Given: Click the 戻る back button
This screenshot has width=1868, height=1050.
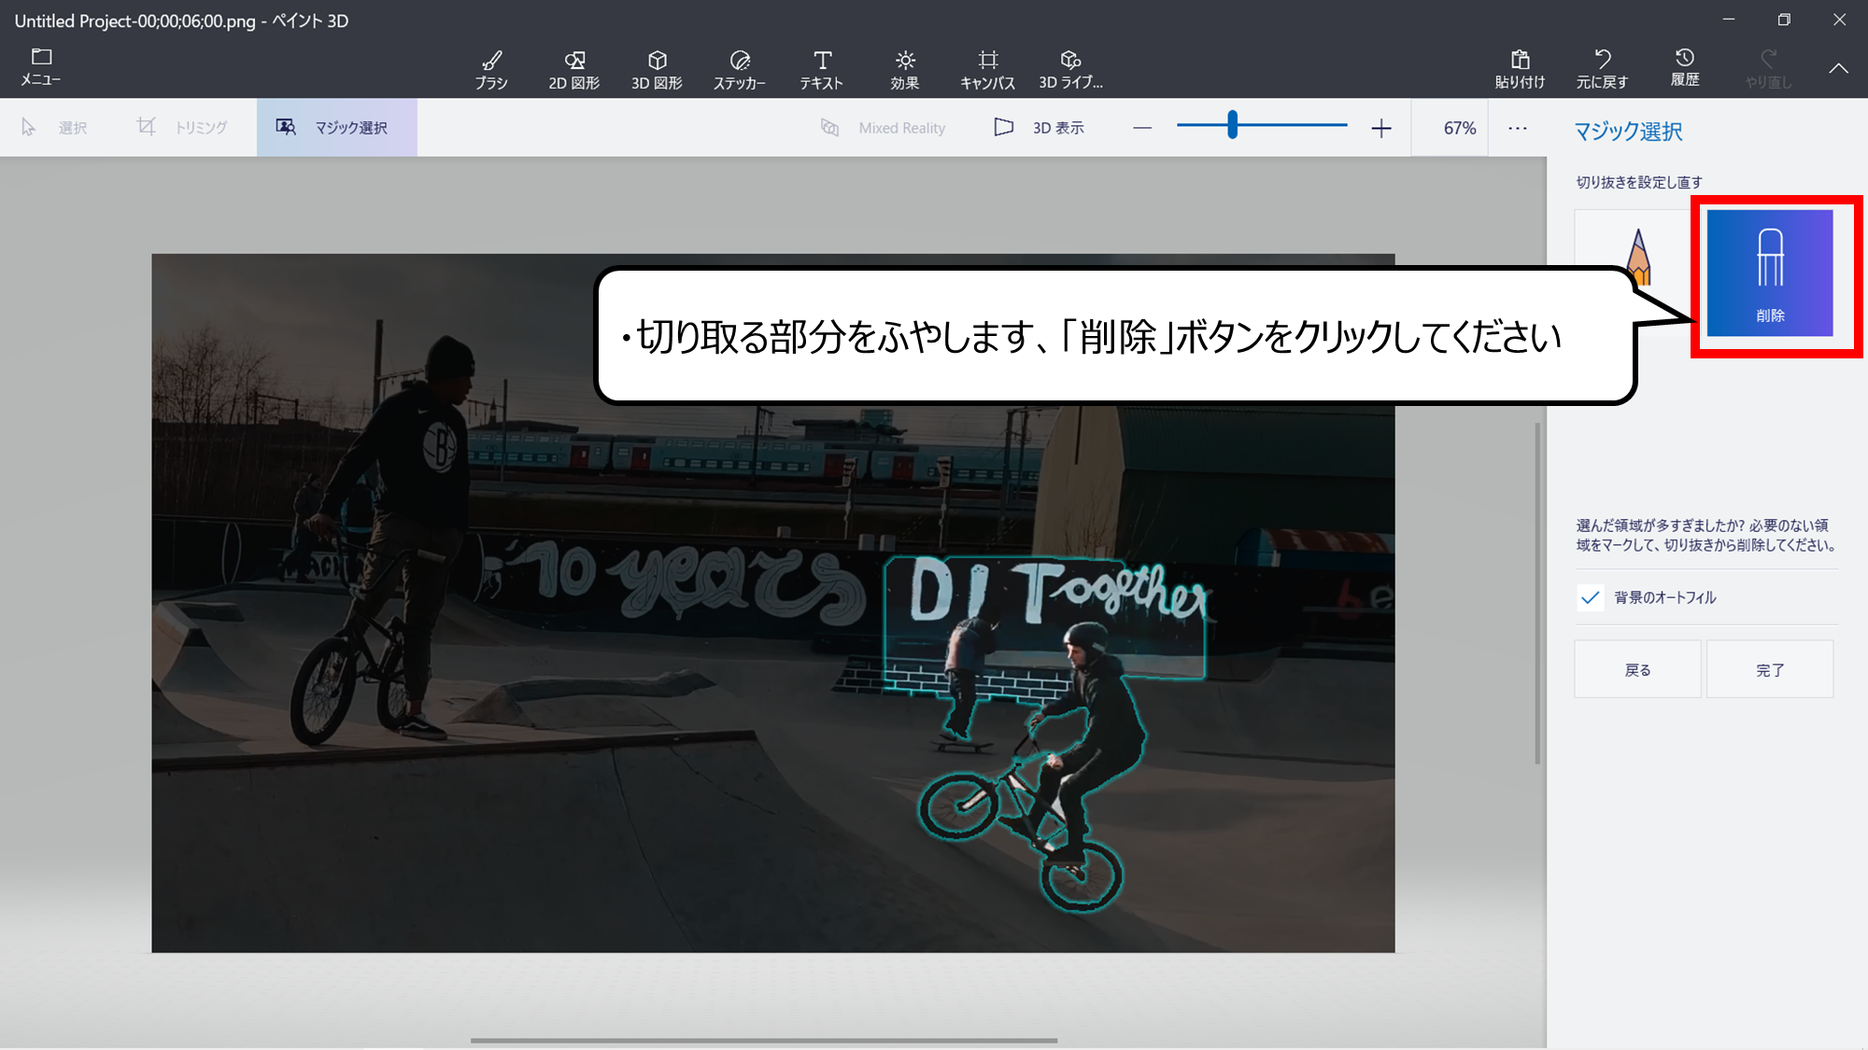Looking at the screenshot, I should (x=1637, y=669).
